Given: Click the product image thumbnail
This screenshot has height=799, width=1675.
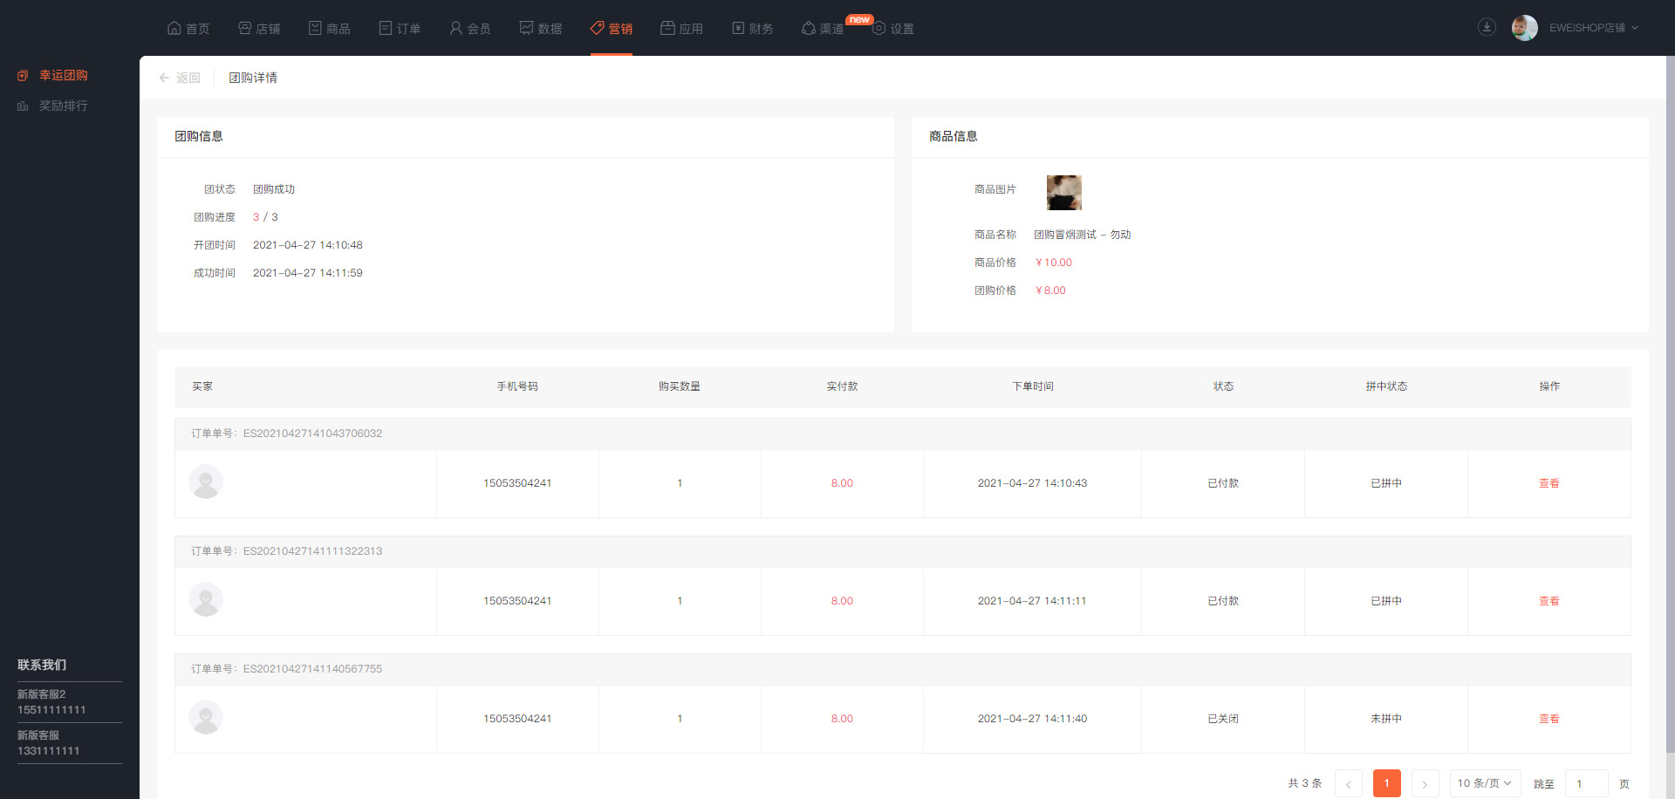Looking at the screenshot, I should click(x=1063, y=193).
